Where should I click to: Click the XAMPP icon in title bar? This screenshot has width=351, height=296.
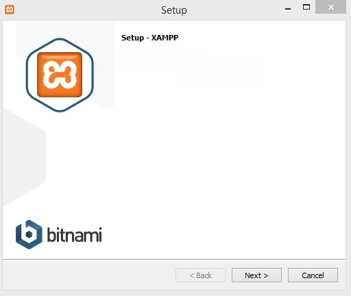pyautogui.click(x=10, y=10)
